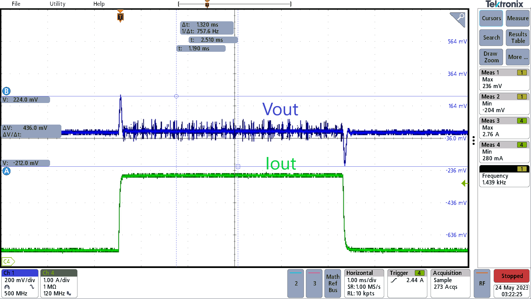
Task: Open the Results Table
Action: click(517, 37)
